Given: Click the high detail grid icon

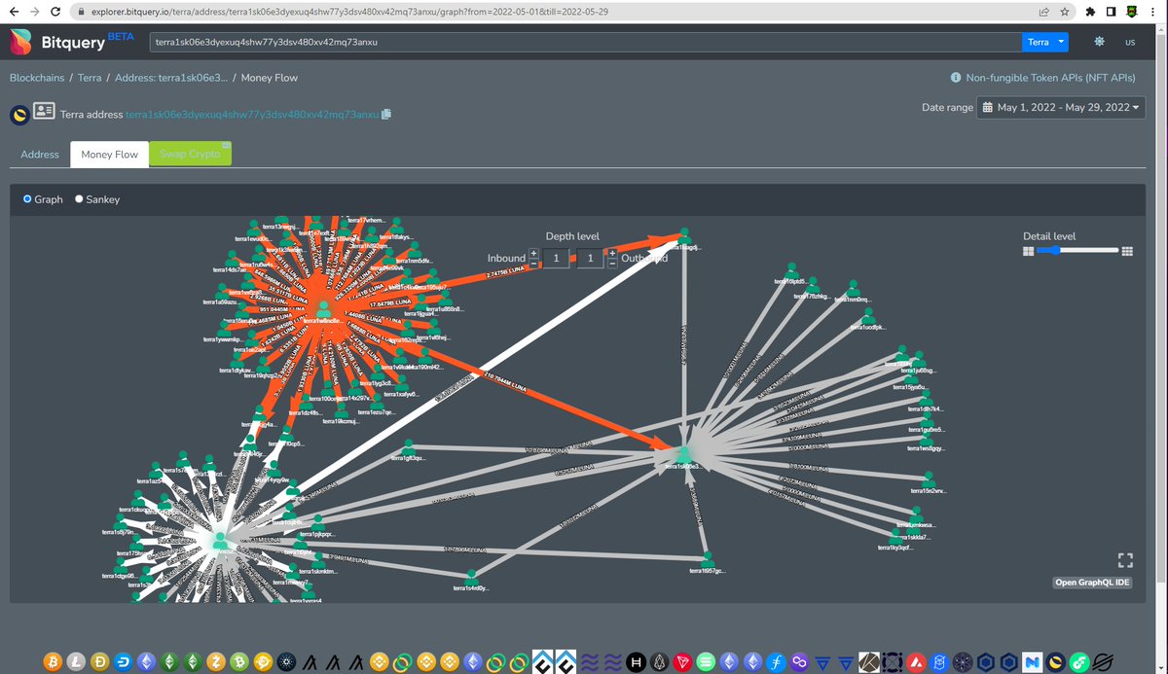Looking at the screenshot, I should tap(1127, 251).
